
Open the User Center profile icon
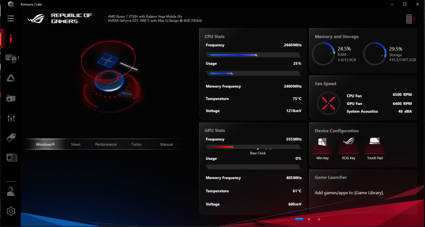point(11,191)
